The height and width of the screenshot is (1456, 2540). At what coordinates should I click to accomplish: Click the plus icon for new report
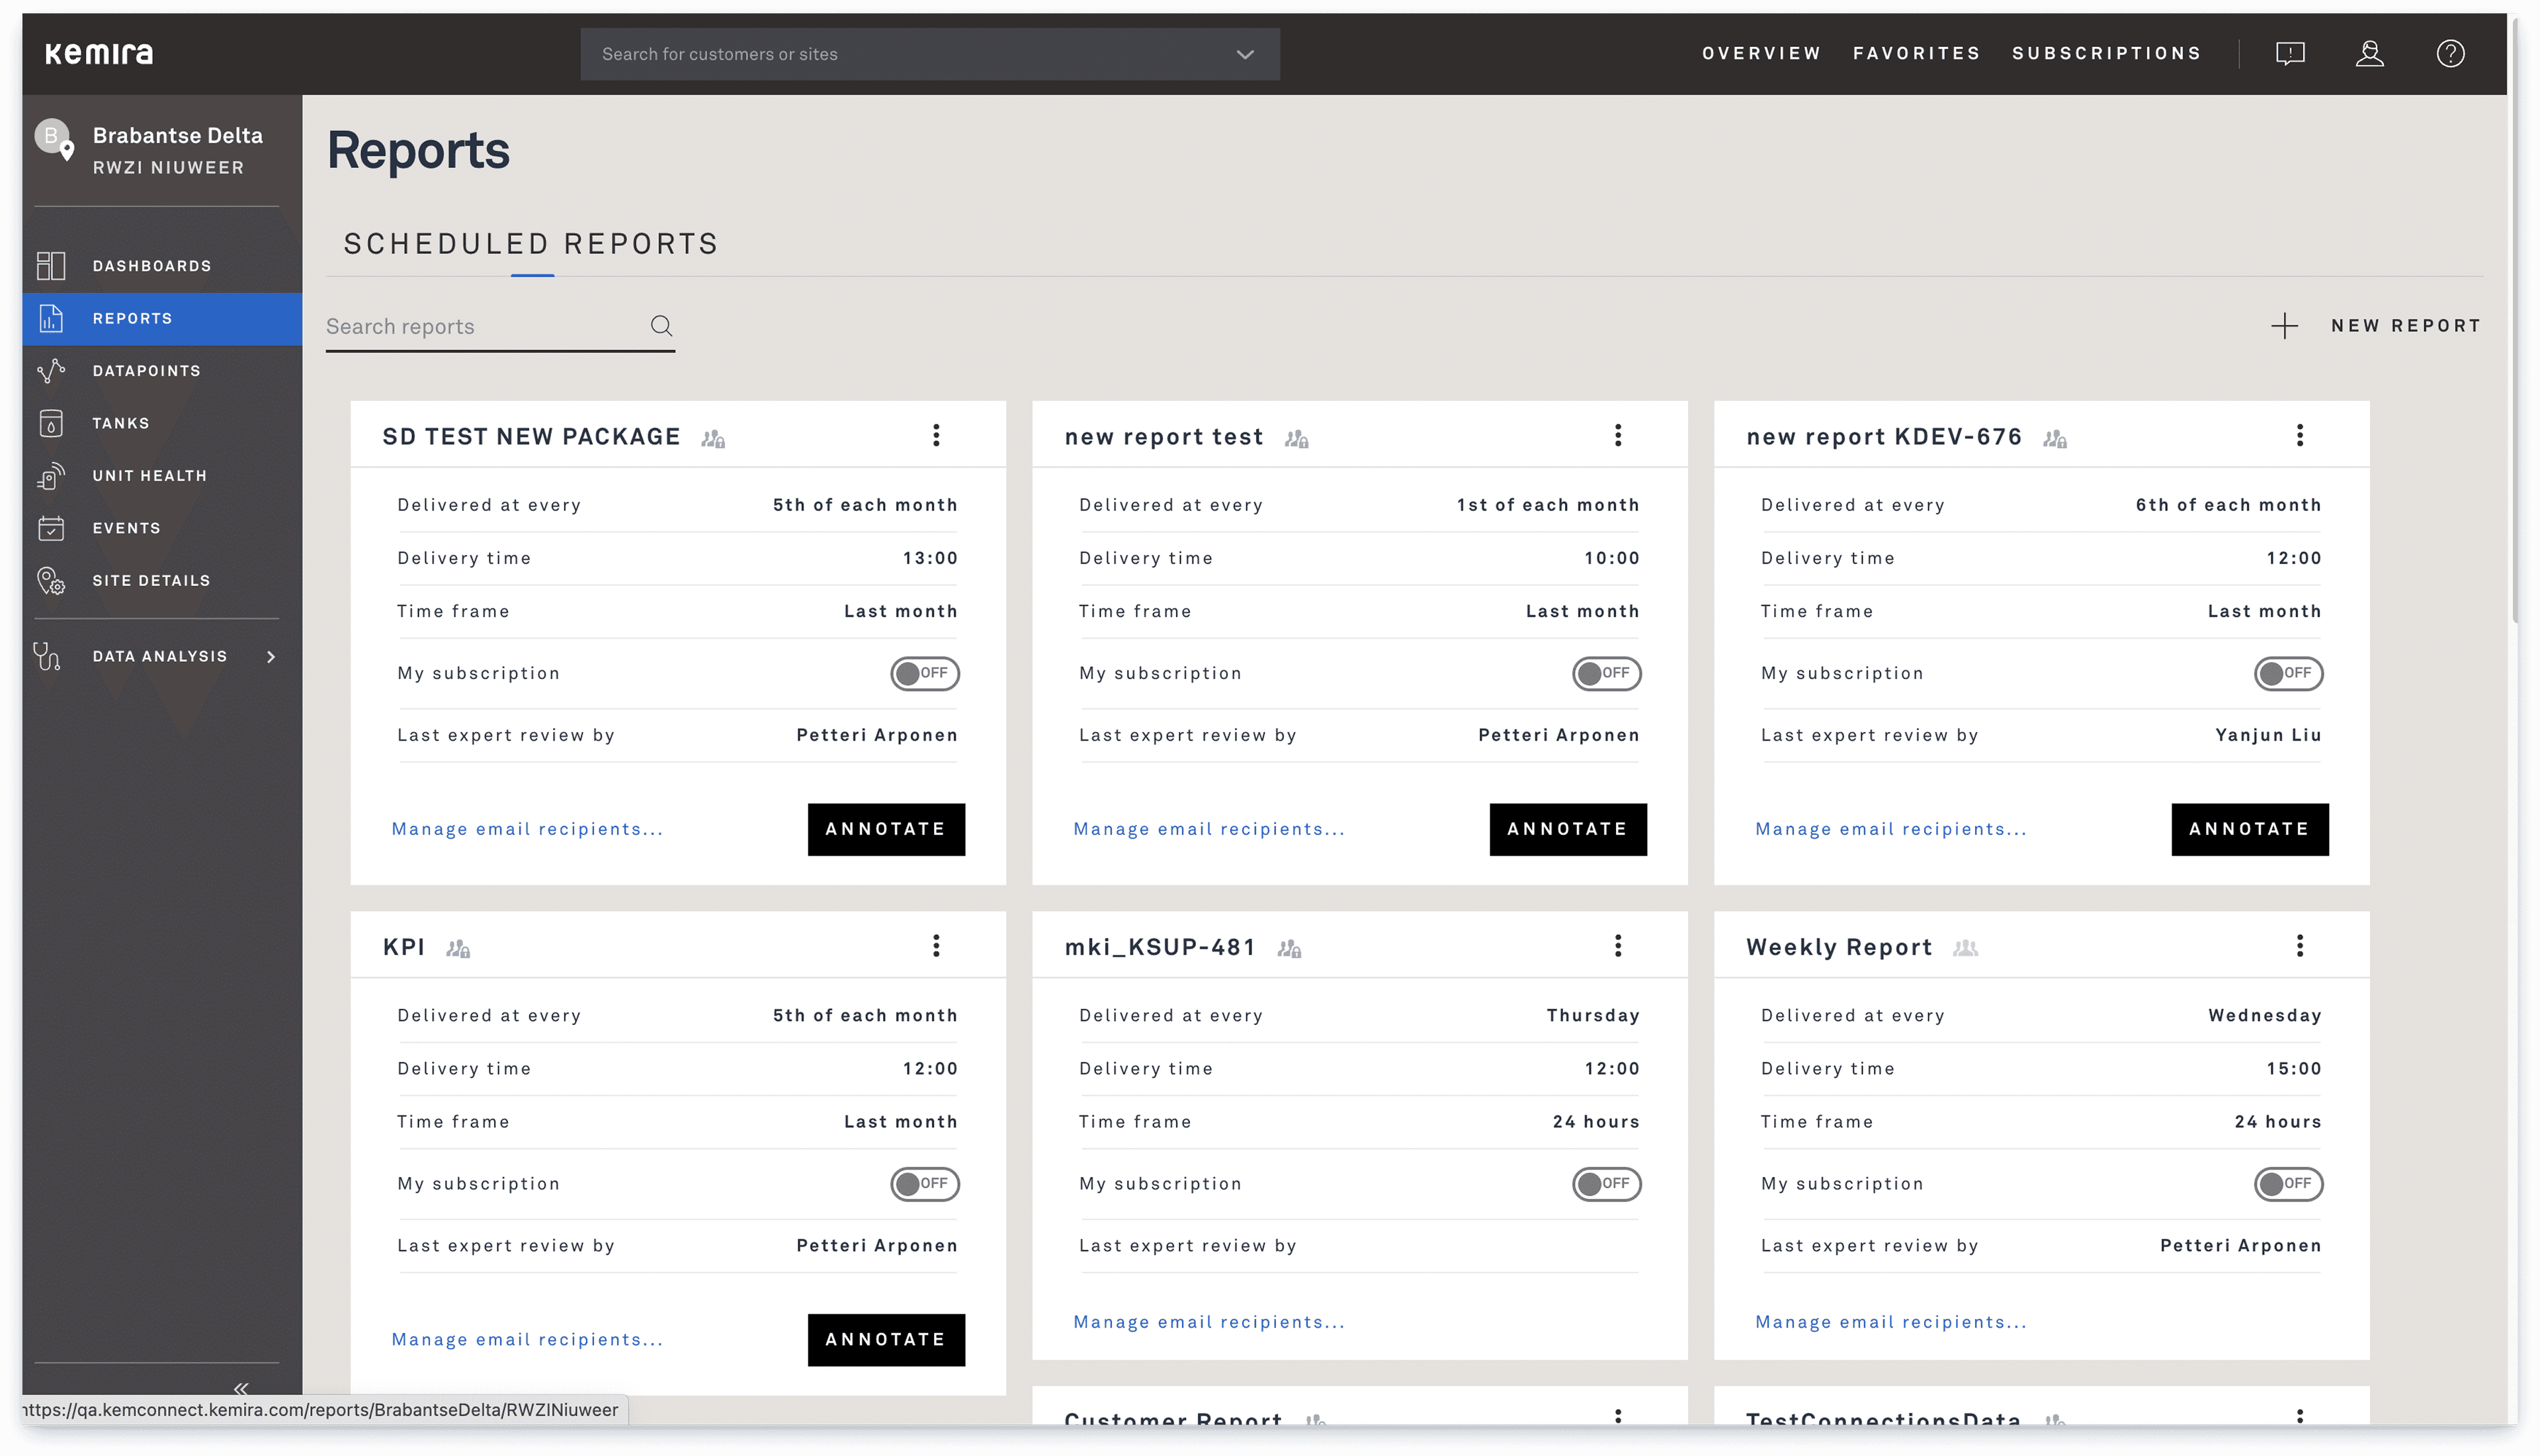tap(2284, 326)
